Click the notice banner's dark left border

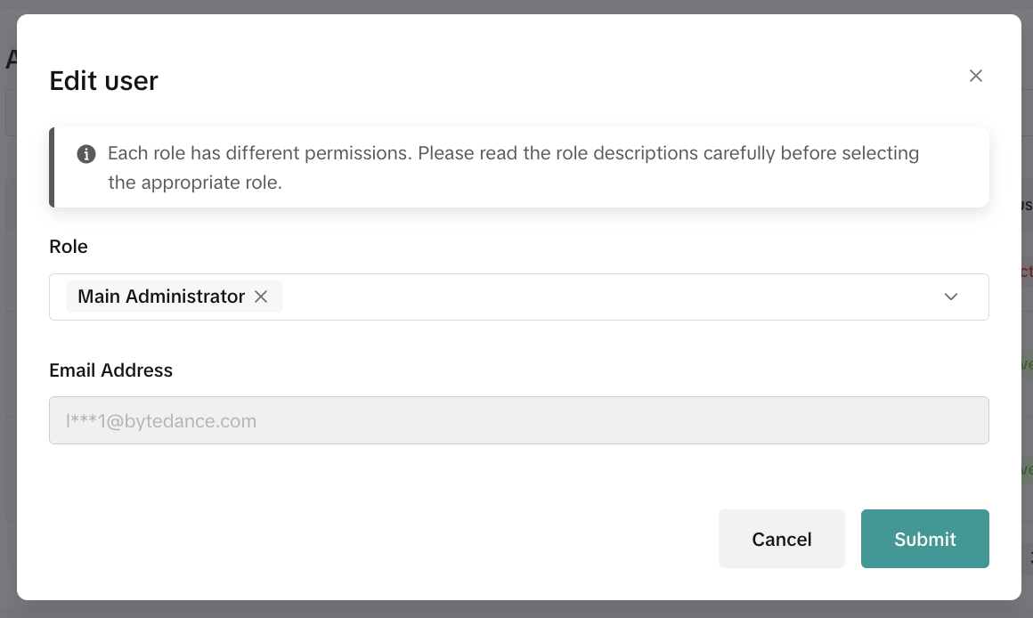point(52,167)
